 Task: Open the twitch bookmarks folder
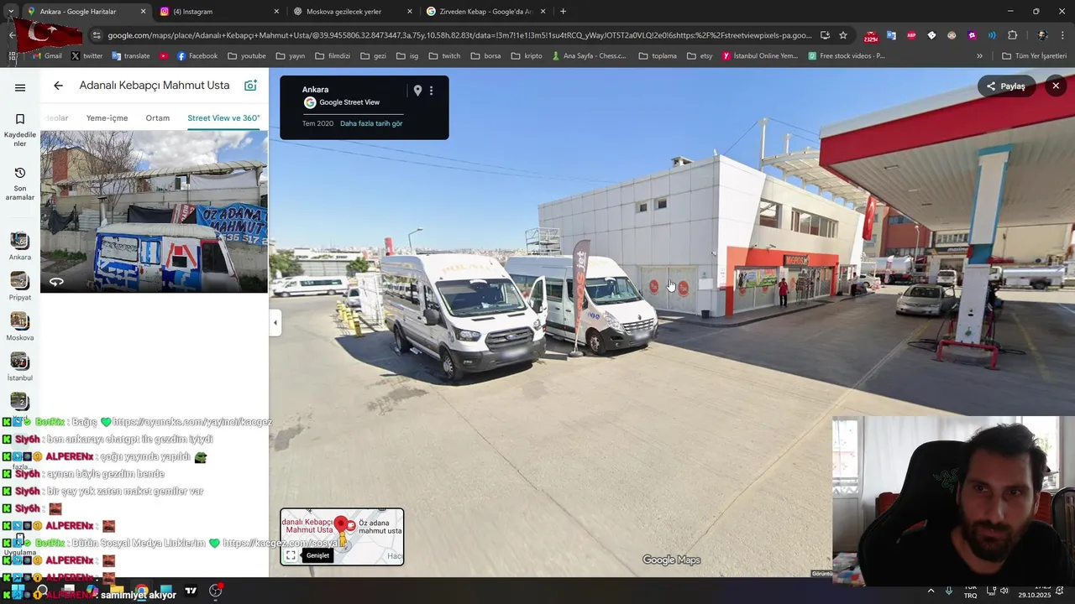pyautogui.click(x=444, y=56)
